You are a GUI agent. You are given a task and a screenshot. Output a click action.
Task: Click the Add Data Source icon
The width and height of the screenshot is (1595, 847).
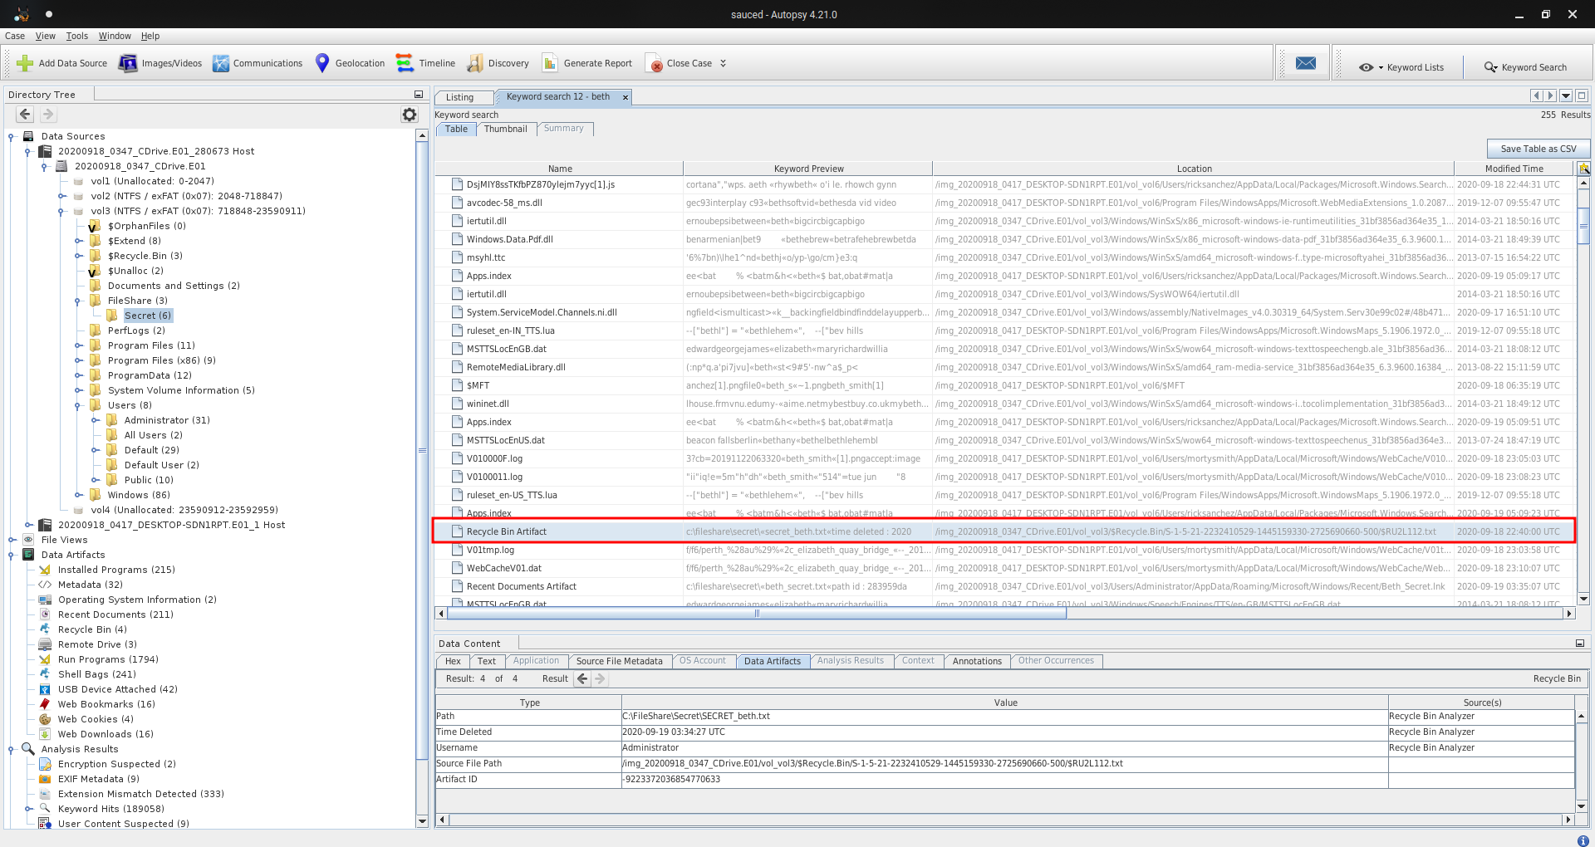tap(25, 63)
